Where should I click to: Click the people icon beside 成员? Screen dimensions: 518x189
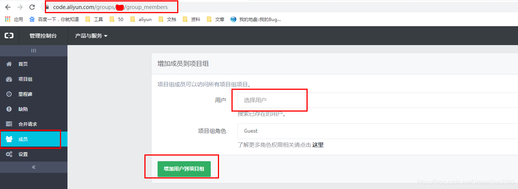(9, 139)
